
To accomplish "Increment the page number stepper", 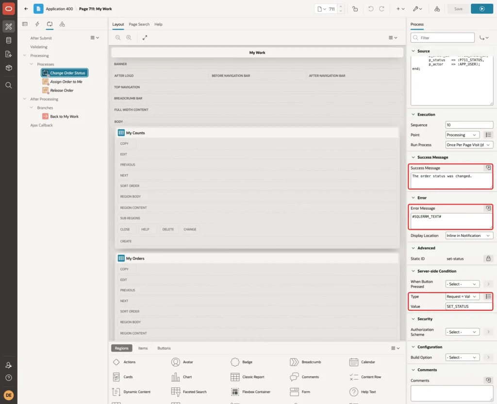I will tap(341, 7).
